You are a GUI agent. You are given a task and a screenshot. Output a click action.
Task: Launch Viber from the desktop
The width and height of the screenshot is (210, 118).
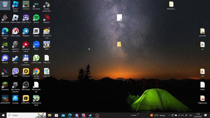click(x=15, y=72)
